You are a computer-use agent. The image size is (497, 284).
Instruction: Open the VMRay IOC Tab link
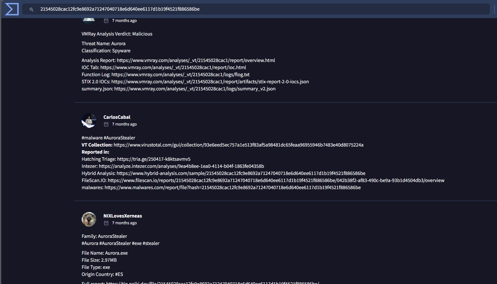(x=173, y=67)
